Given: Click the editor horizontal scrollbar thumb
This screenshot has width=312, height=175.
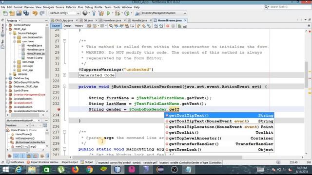Looking at the screenshot, I should [x=157, y=157].
